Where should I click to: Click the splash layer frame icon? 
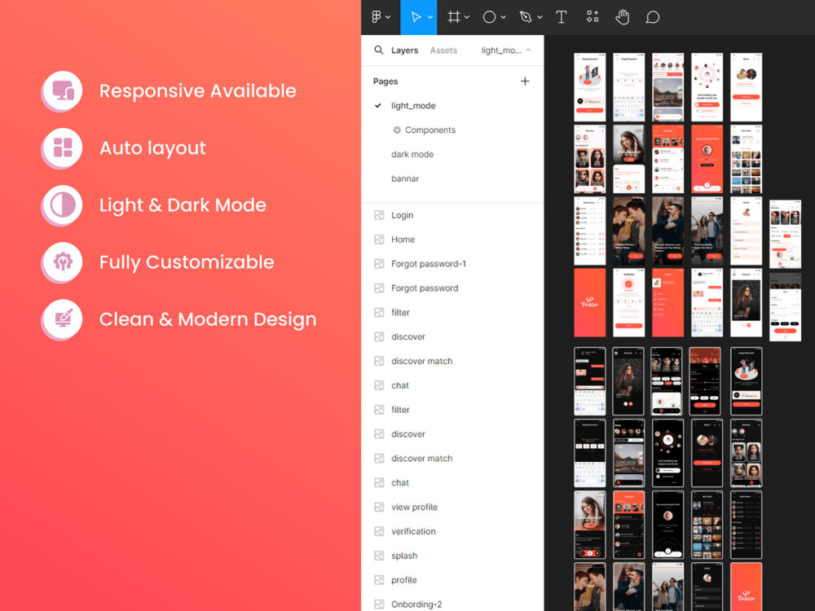380,556
